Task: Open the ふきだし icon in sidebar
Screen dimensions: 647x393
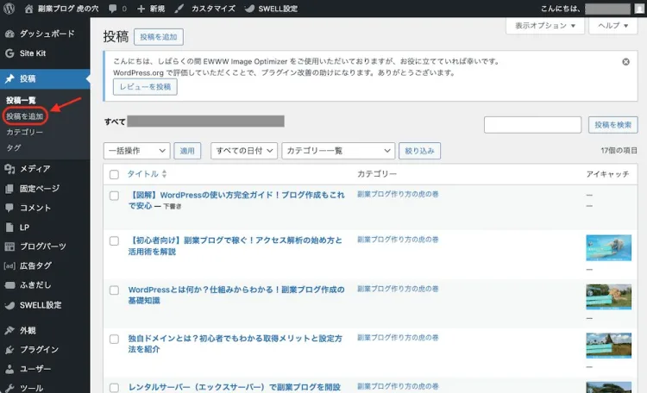Action: tap(9, 285)
